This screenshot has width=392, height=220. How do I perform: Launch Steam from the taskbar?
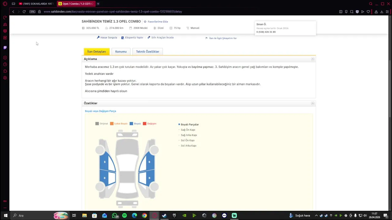click(164, 215)
